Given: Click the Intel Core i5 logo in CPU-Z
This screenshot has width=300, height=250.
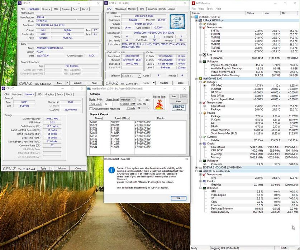Looking at the screenshot, I should point(177,21).
